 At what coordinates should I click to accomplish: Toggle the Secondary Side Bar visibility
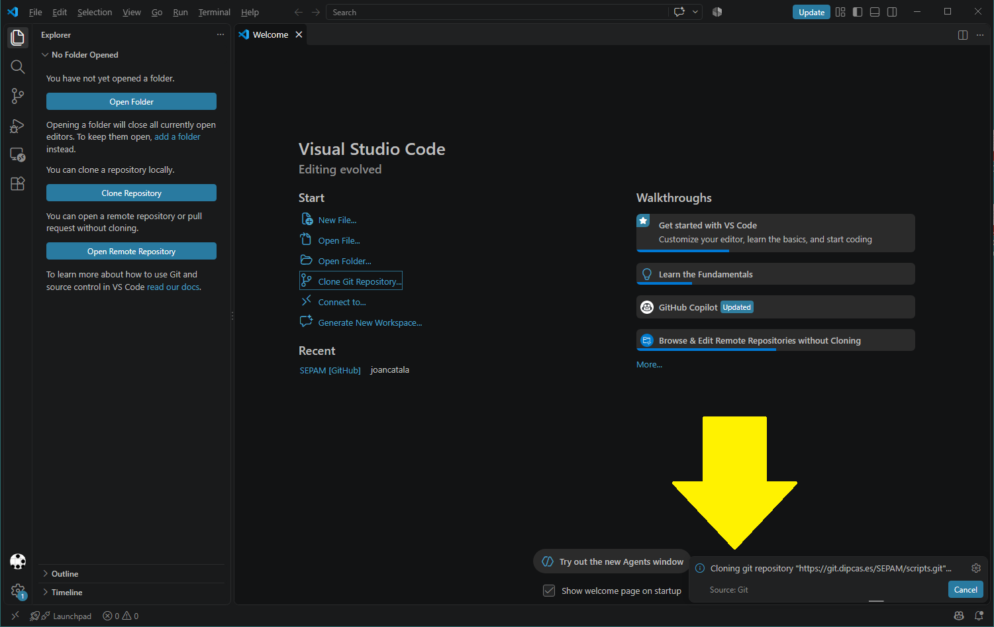[892, 12]
